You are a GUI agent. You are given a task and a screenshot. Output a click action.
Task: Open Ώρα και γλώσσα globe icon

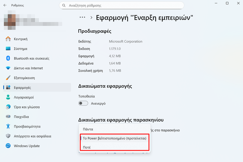[8, 107]
